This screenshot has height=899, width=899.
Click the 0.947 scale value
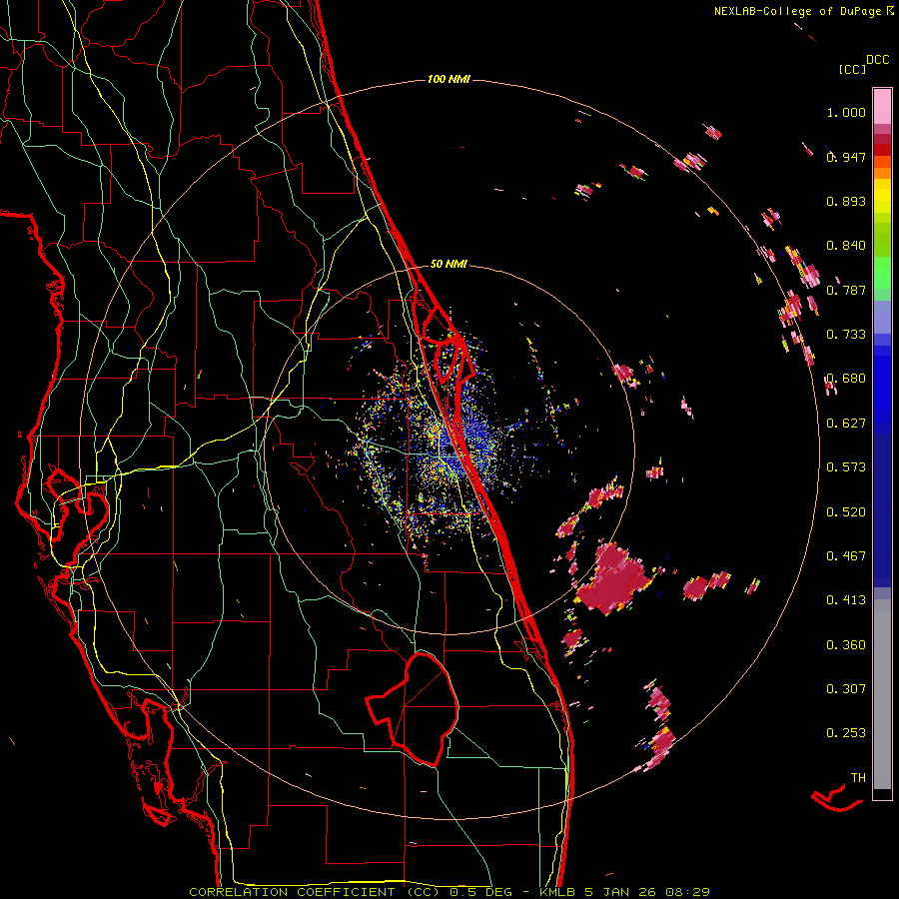846,157
